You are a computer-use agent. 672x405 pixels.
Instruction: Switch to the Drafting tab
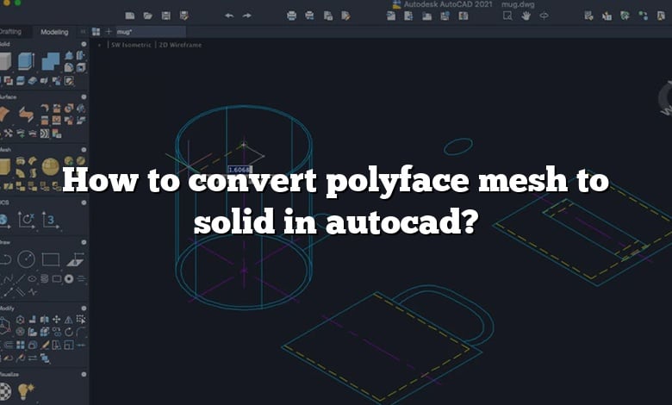pos(10,32)
